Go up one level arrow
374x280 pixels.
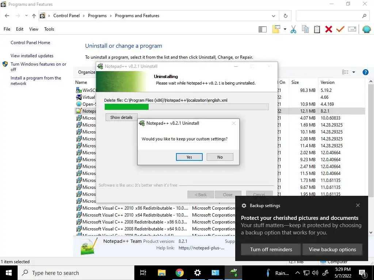pos(34,16)
